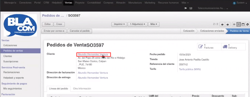Screen dimensions: 250x97
Task: Open the Recursos humanos menu
Action: pos(168,3)
